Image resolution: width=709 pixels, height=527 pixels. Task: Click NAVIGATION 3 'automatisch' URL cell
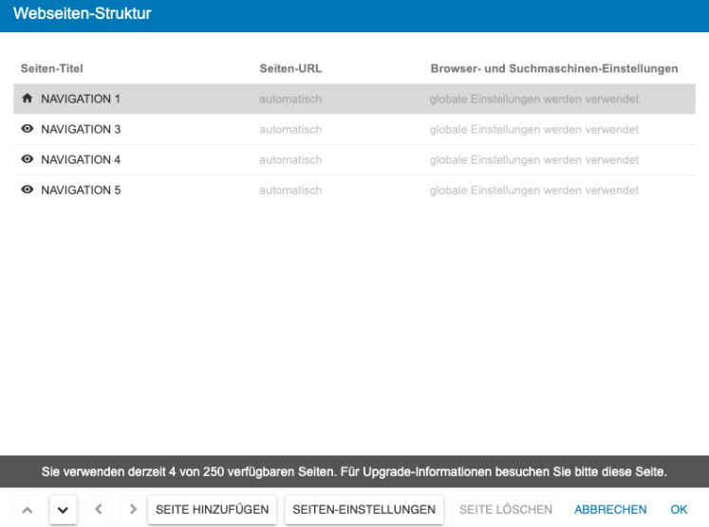pos(290,129)
